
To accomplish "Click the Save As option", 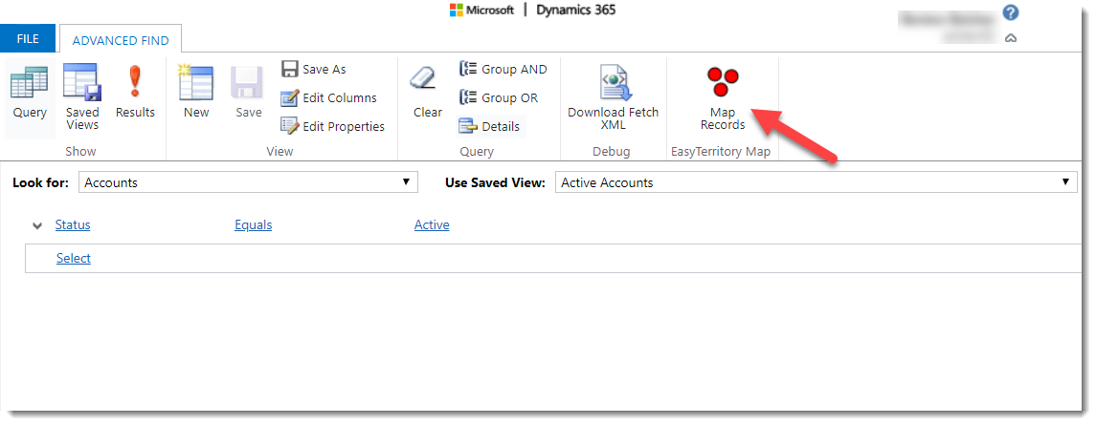I will (x=314, y=69).
